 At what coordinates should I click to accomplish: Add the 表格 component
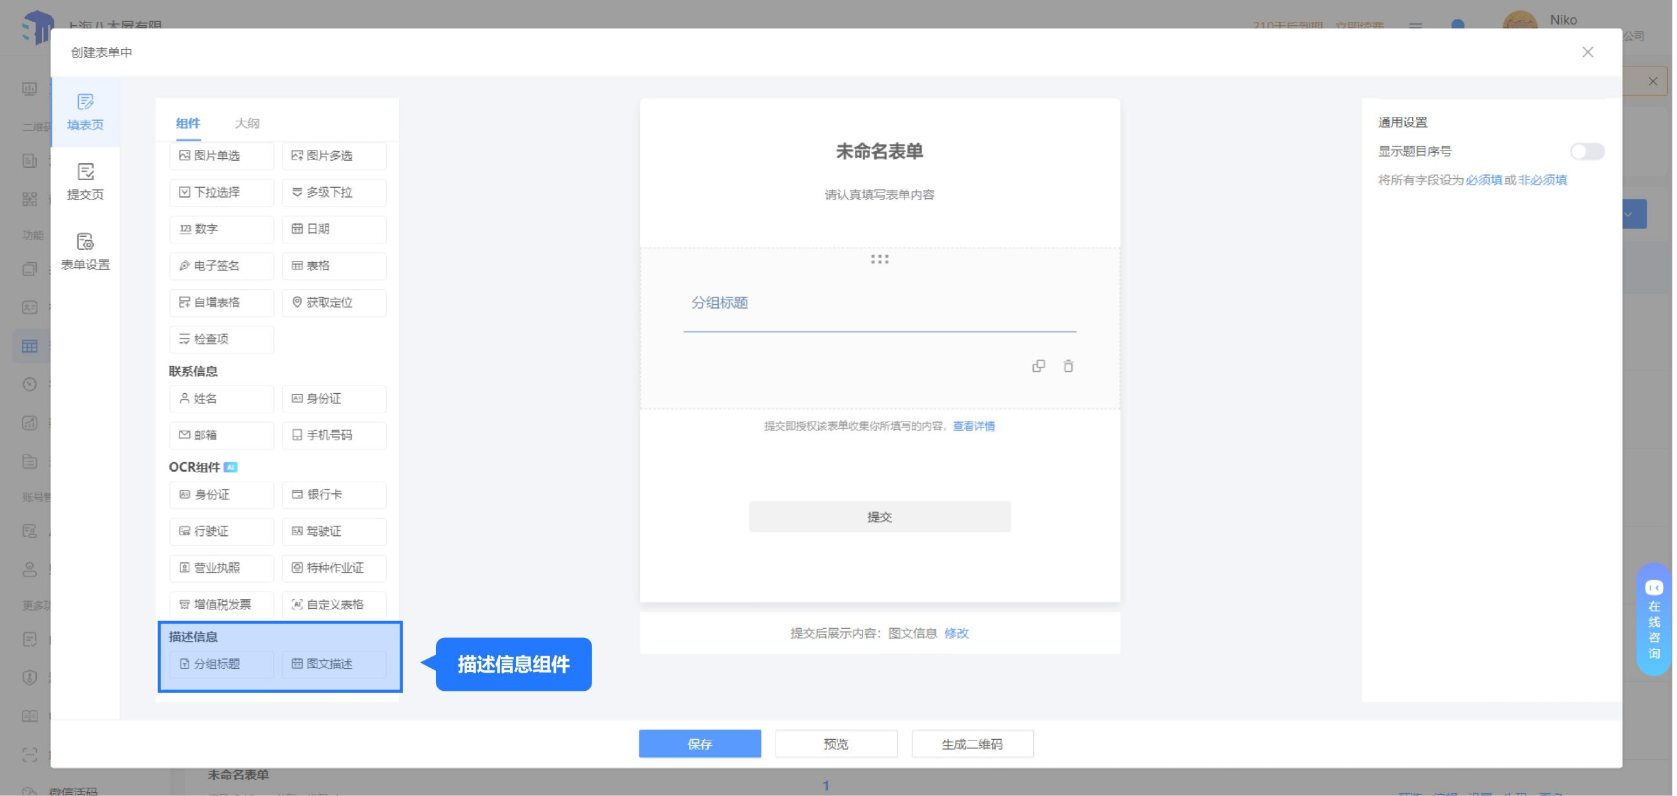[334, 265]
